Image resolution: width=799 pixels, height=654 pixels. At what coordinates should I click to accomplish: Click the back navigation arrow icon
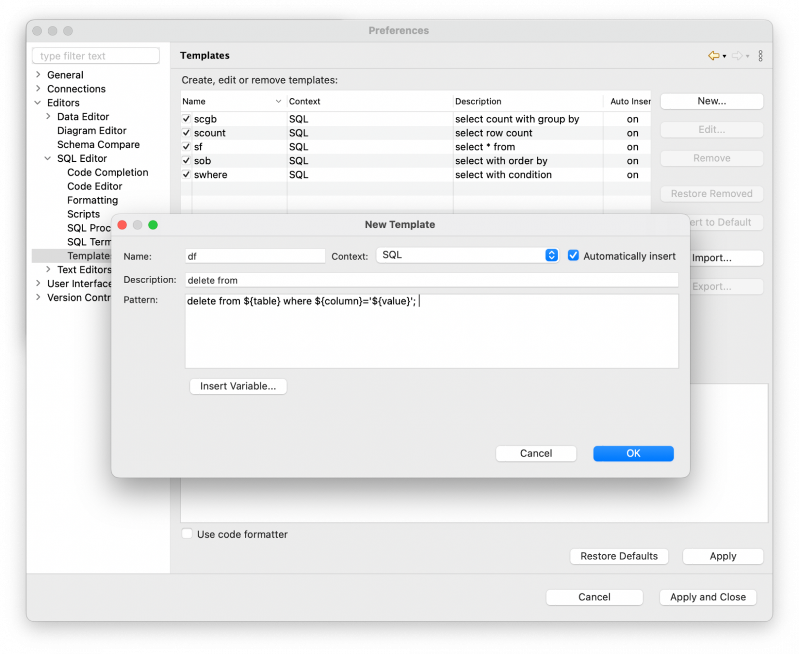pos(713,56)
